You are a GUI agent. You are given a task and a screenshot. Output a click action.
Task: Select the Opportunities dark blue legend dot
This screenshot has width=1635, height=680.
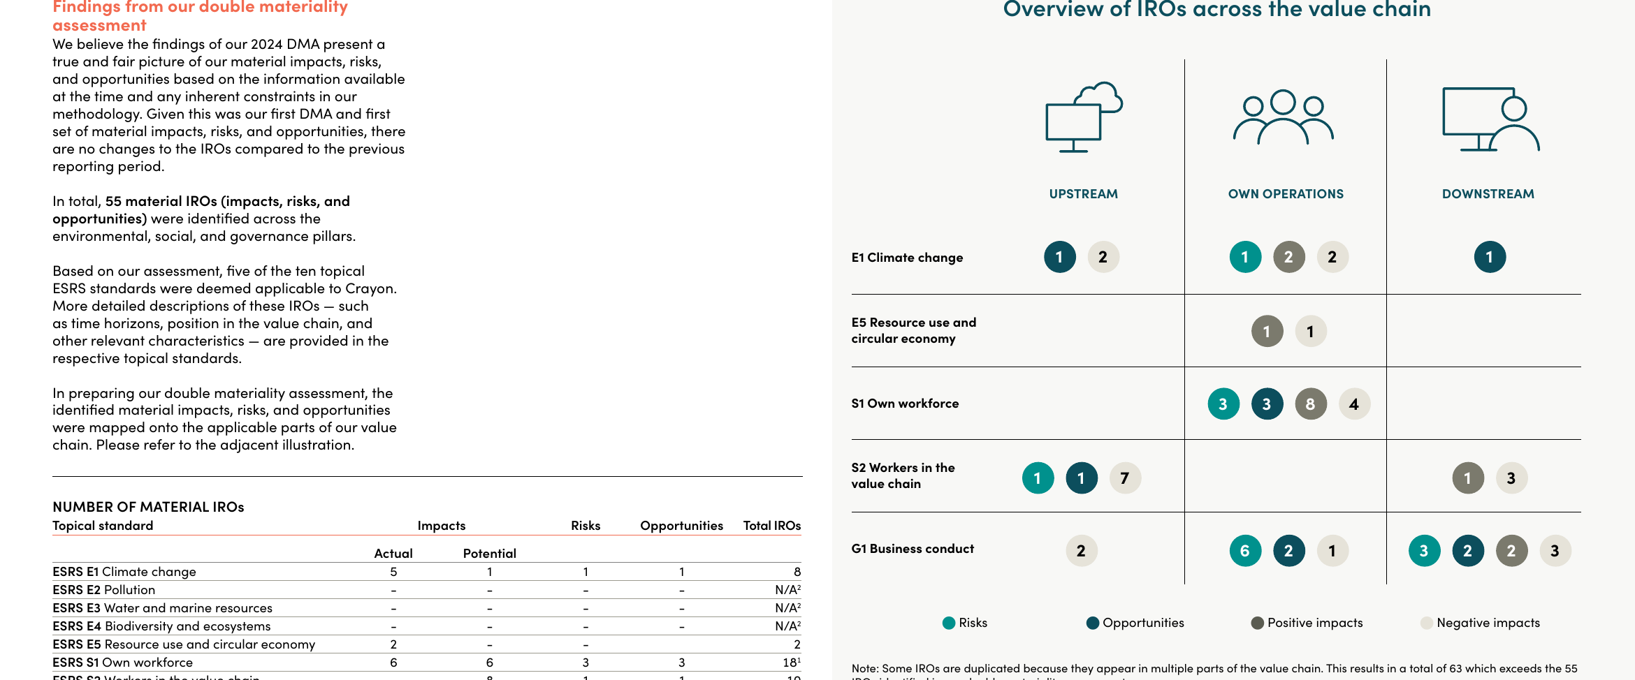(1093, 623)
